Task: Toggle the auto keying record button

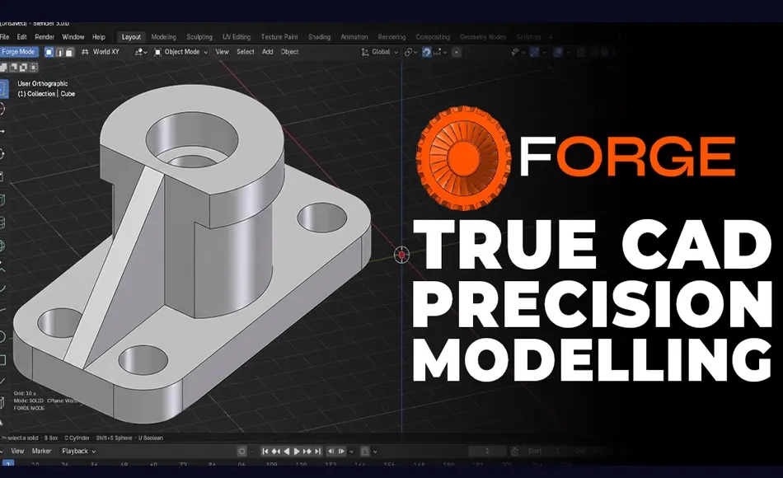Action: pyautogui.click(x=241, y=452)
